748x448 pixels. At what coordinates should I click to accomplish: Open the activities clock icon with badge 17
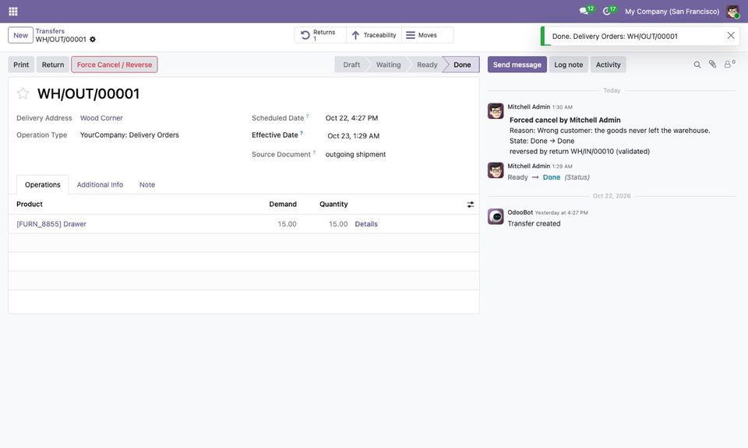[x=609, y=10]
